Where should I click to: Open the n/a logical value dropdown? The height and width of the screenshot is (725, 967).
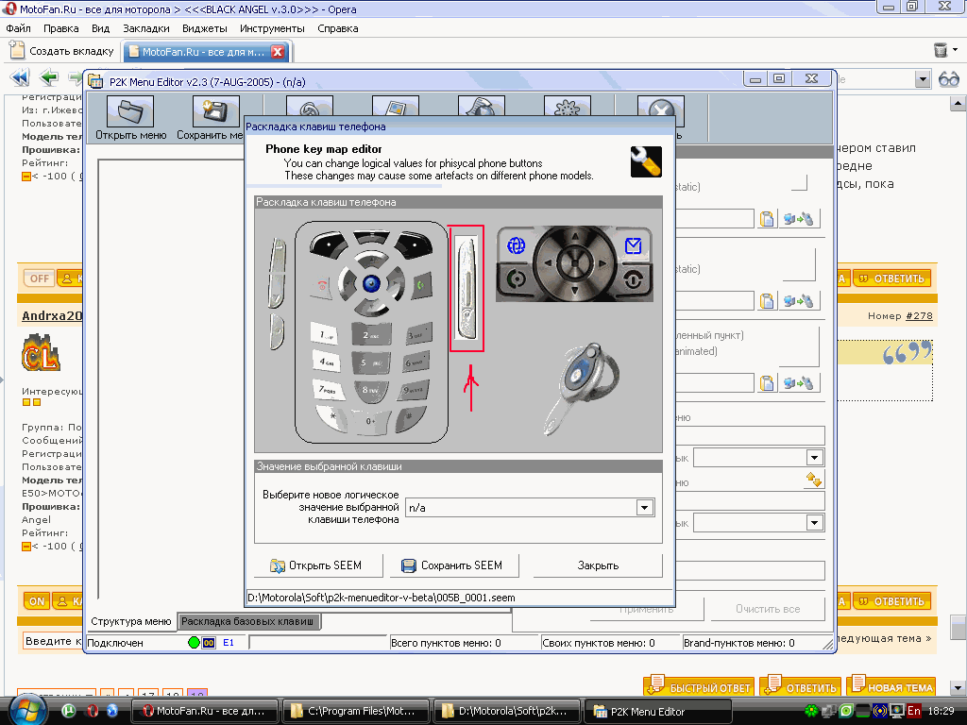click(644, 507)
